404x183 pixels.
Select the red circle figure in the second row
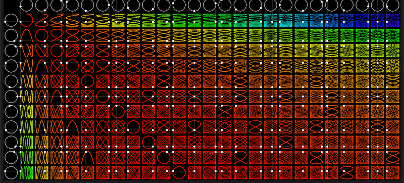point(42,35)
